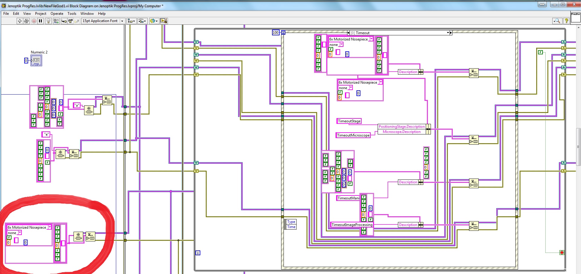Toggle F Boolean under none in top Timeout cluster
581x274 pixels.
(x=331, y=49)
